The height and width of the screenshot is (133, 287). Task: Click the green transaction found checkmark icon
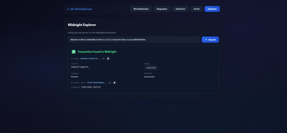[74, 52]
